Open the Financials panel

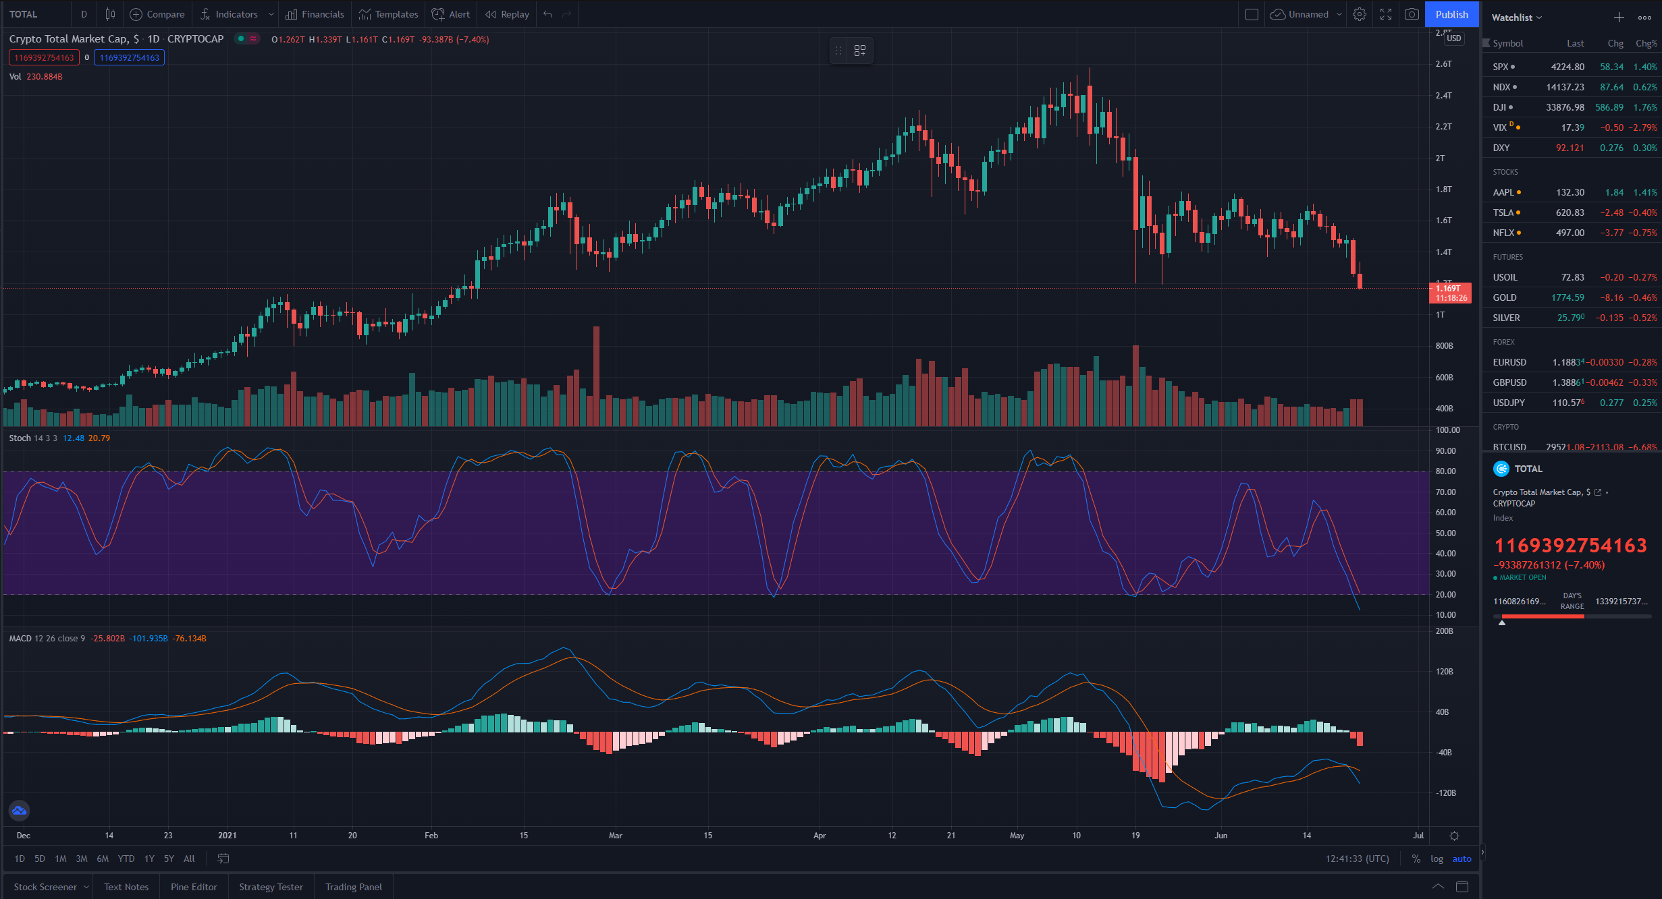point(315,14)
